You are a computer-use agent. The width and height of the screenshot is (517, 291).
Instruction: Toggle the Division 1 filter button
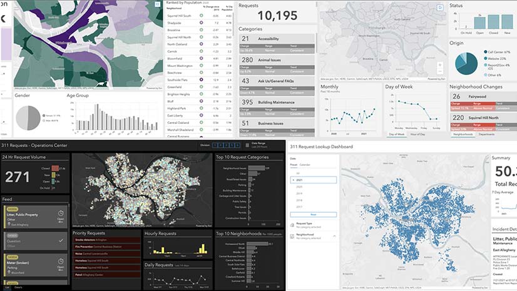pyautogui.click(x=215, y=145)
